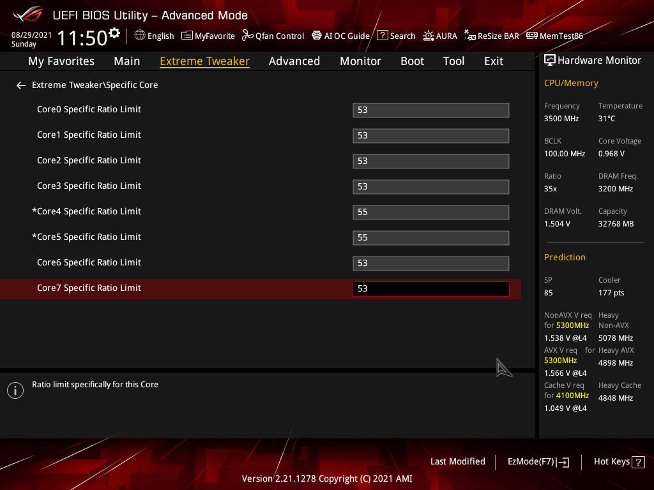Toggle ReSize BAR icon

[x=470, y=36]
